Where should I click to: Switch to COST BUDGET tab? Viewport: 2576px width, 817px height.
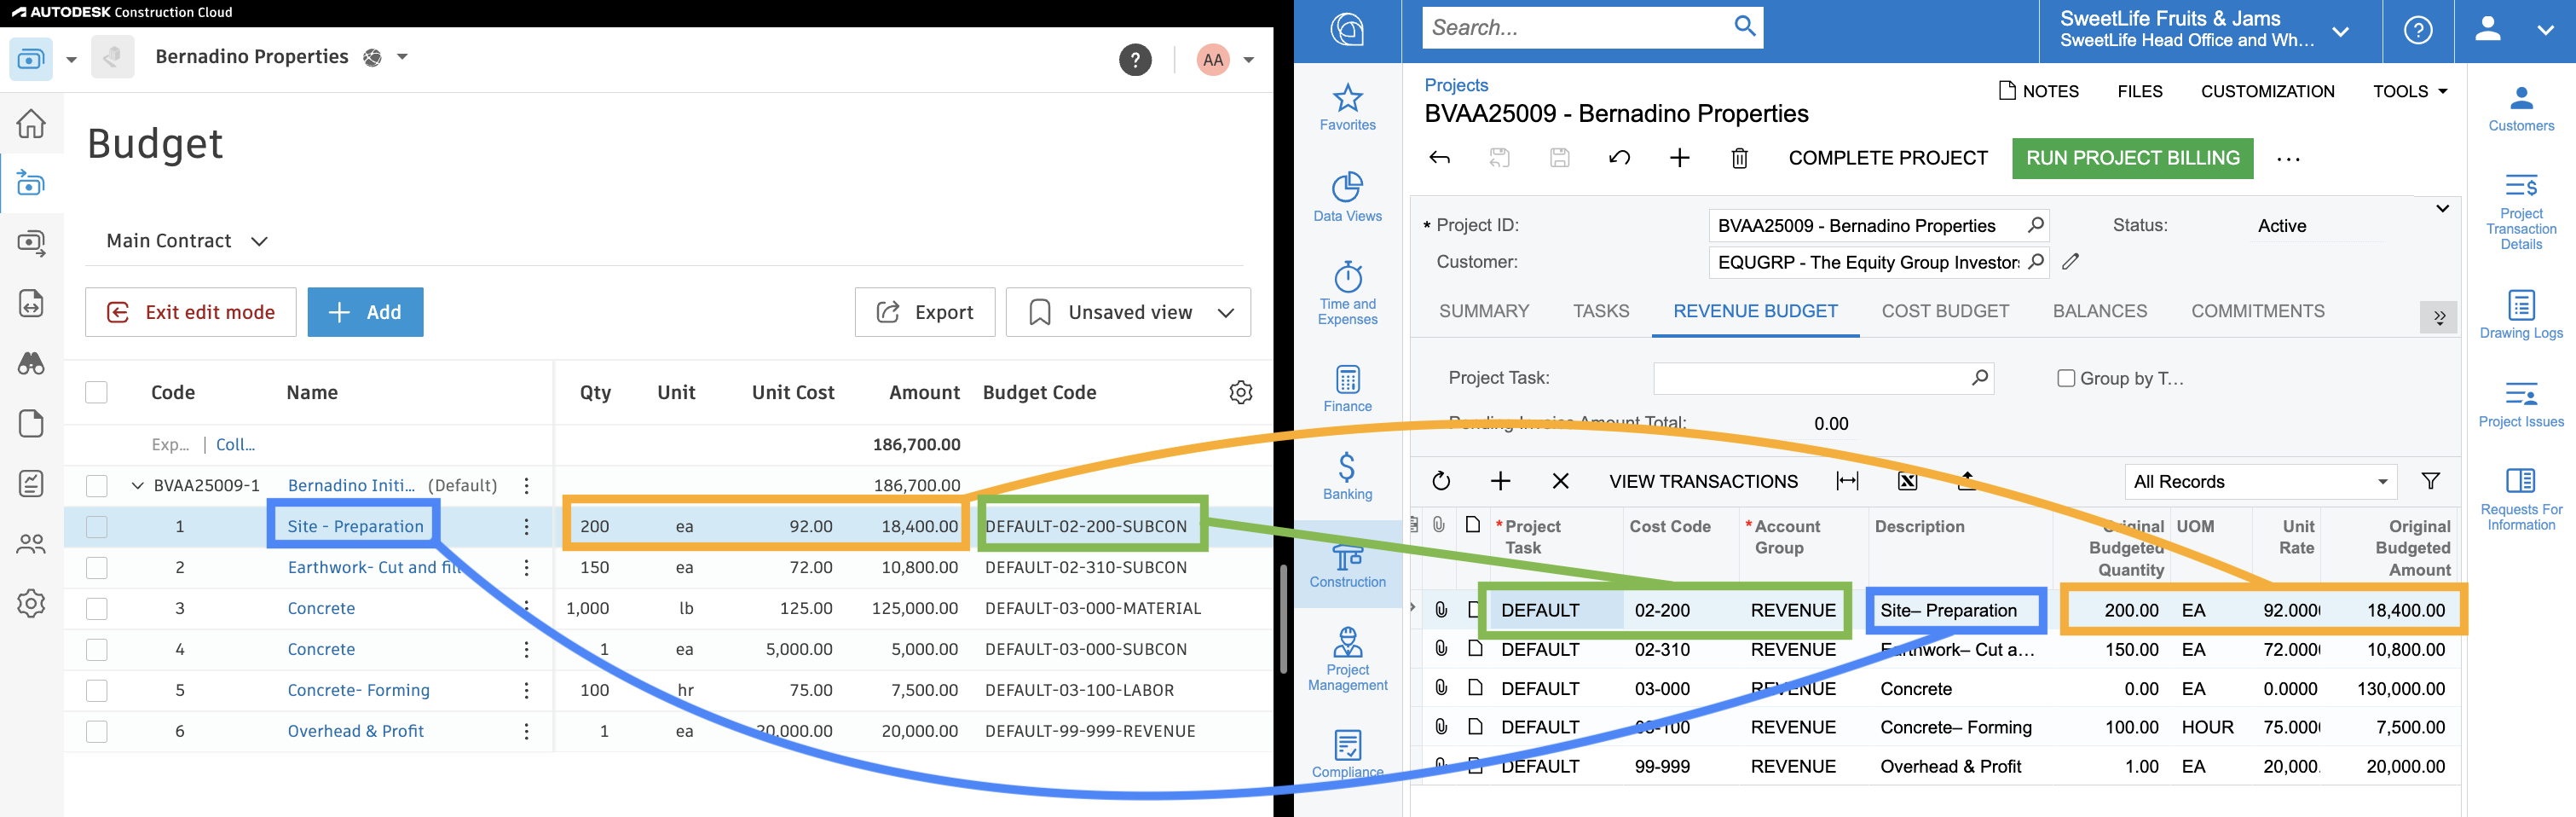point(1945,311)
